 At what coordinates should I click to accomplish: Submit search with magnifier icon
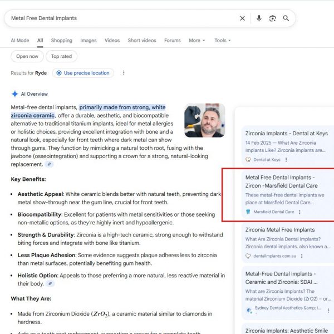[286, 18]
